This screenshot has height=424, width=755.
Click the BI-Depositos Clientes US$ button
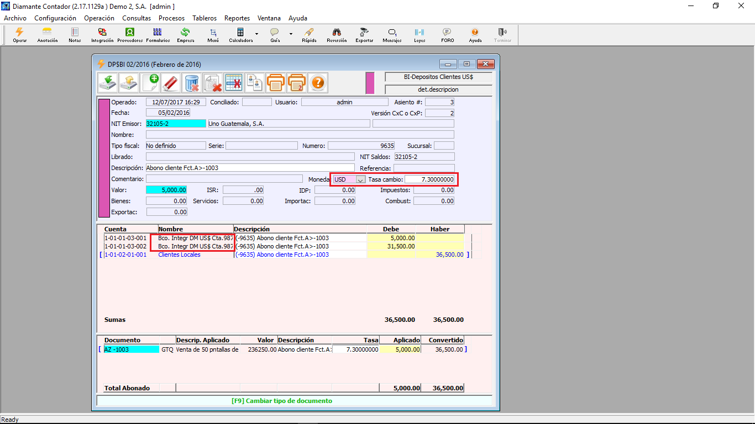[x=438, y=77]
